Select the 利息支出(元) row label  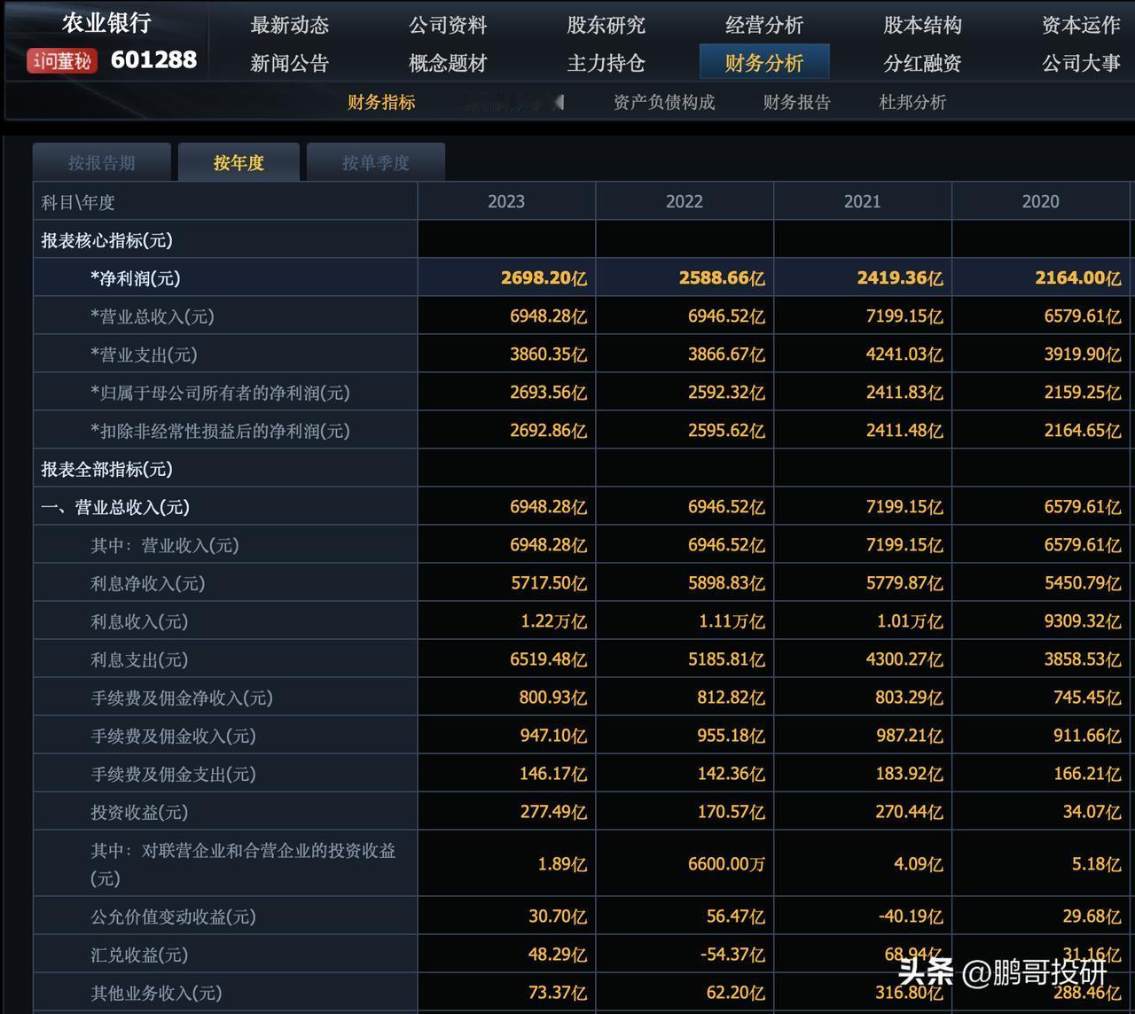coord(139,659)
